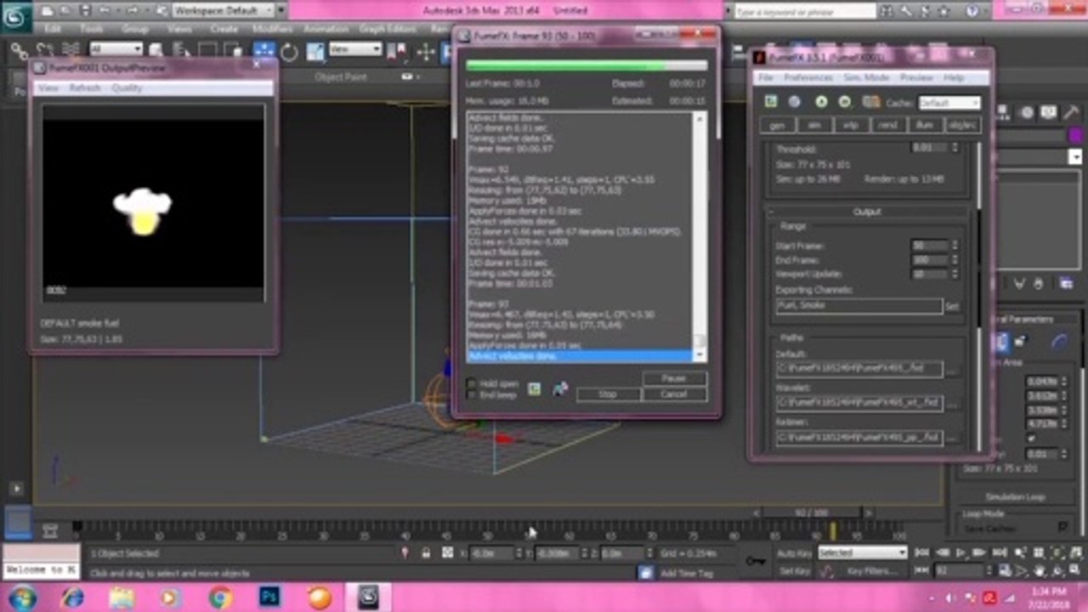Toggle absolute transform type-in mode icon
The height and width of the screenshot is (612, 1088).
447,553
